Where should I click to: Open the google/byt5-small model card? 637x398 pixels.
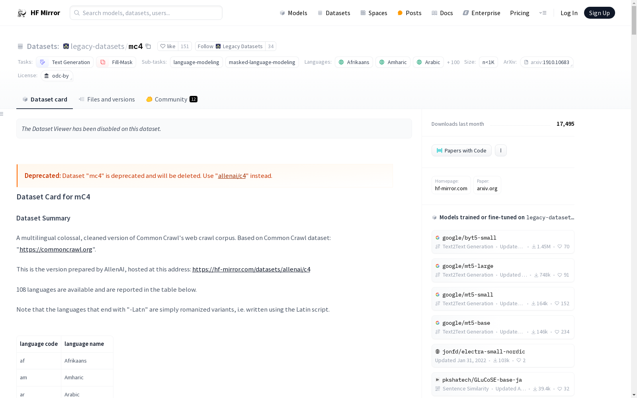(x=503, y=242)
